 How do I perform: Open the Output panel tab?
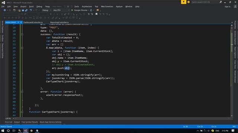(x=17, y=122)
